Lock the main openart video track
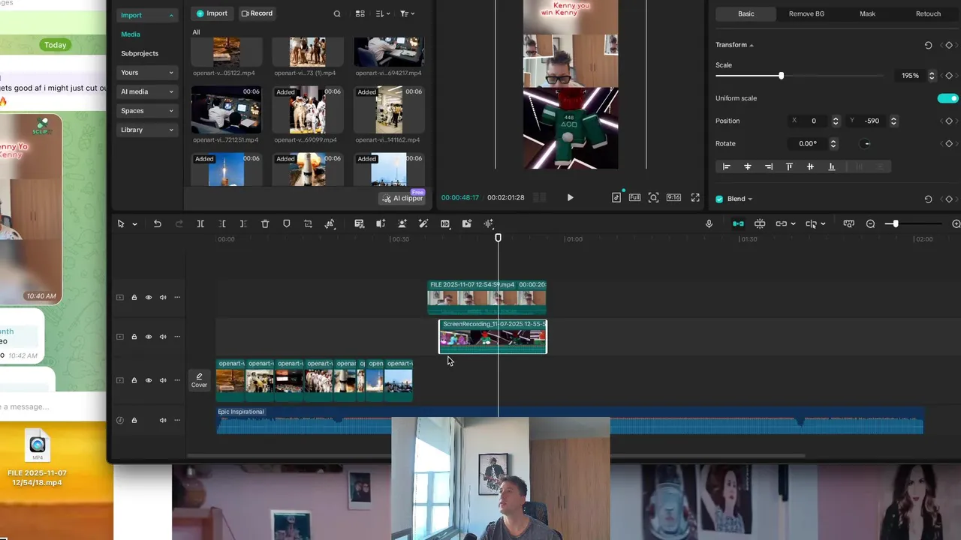961x540 pixels. point(134,380)
